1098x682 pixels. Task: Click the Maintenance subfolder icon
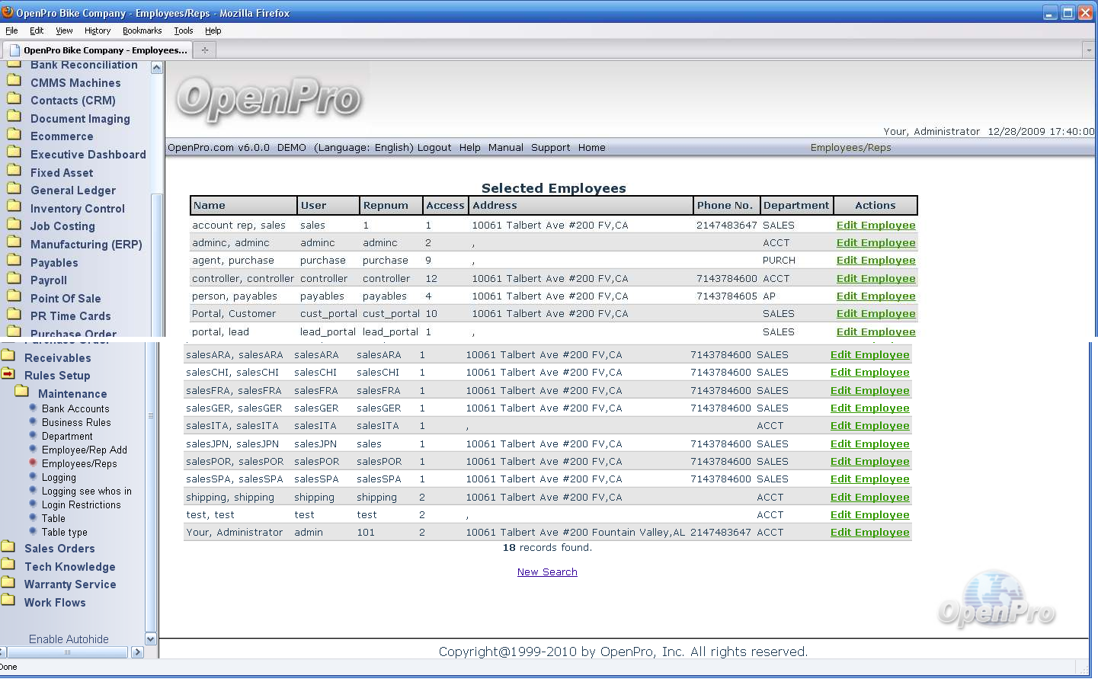(22, 392)
